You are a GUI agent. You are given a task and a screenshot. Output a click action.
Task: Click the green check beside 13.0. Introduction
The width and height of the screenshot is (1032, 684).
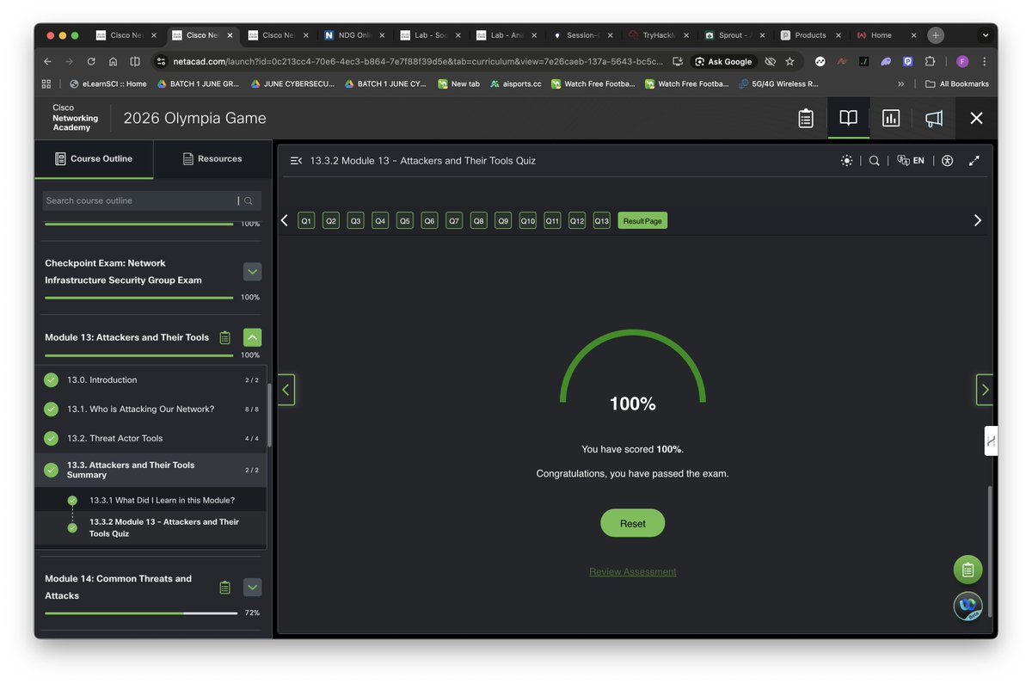tap(52, 379)
